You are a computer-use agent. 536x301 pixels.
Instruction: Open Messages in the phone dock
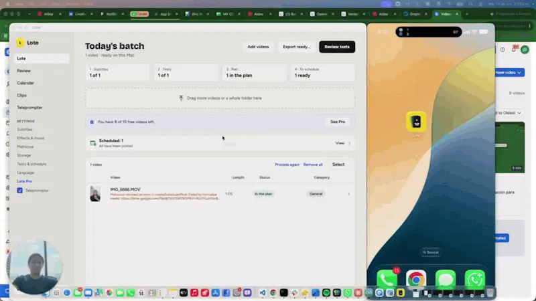click(x=446, y=279)
